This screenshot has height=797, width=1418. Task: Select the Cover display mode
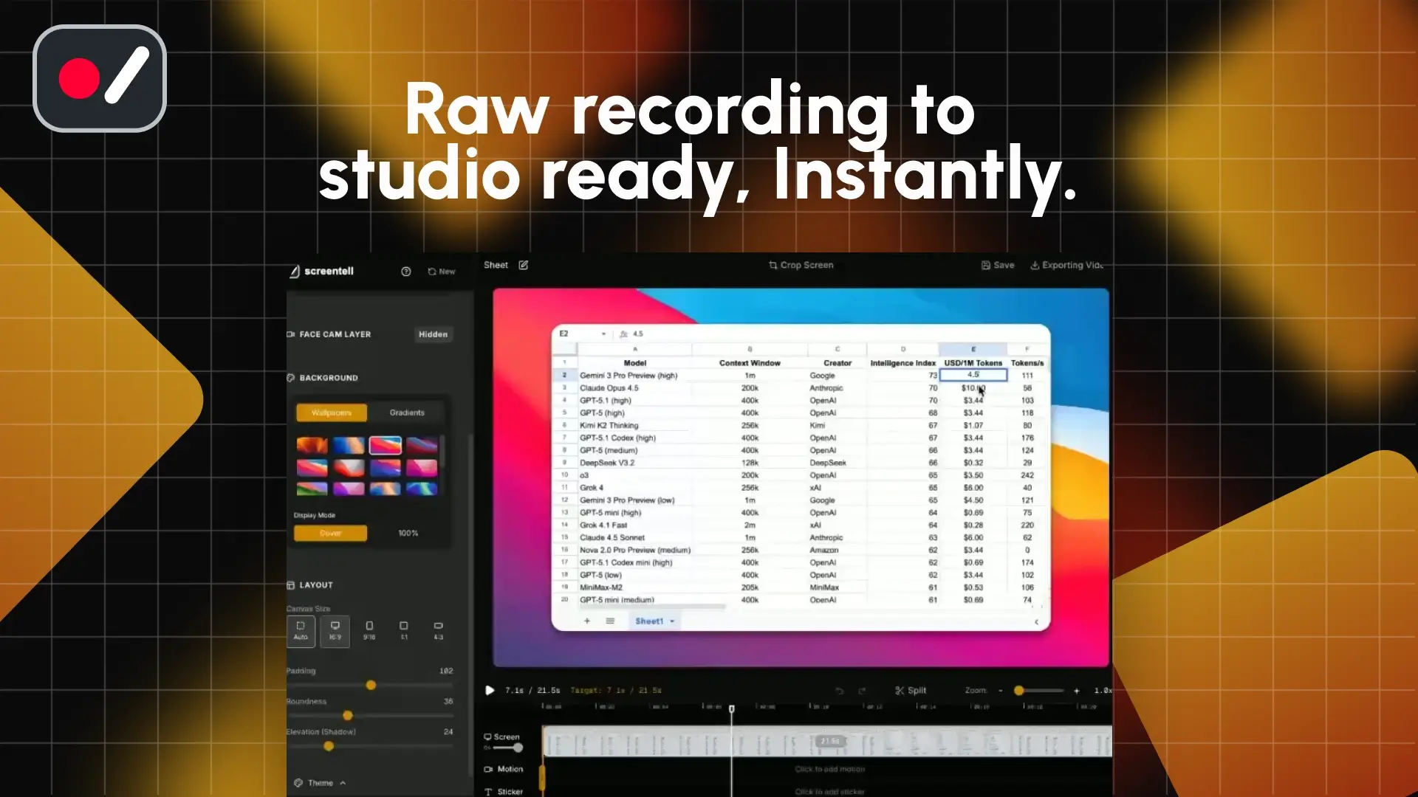pyautogui.click(x=330, y=533)
